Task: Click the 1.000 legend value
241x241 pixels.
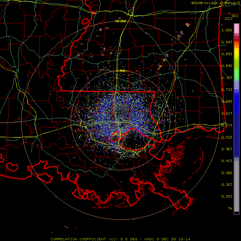Action: click(227, 30)
